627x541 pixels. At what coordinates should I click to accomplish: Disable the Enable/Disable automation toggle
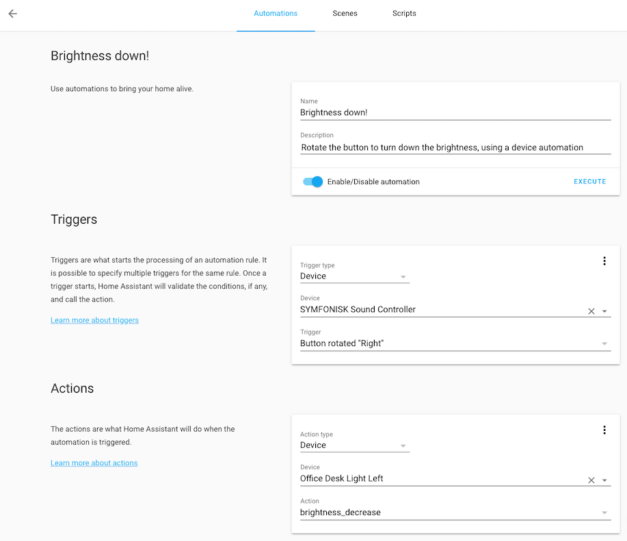point(312,181)
